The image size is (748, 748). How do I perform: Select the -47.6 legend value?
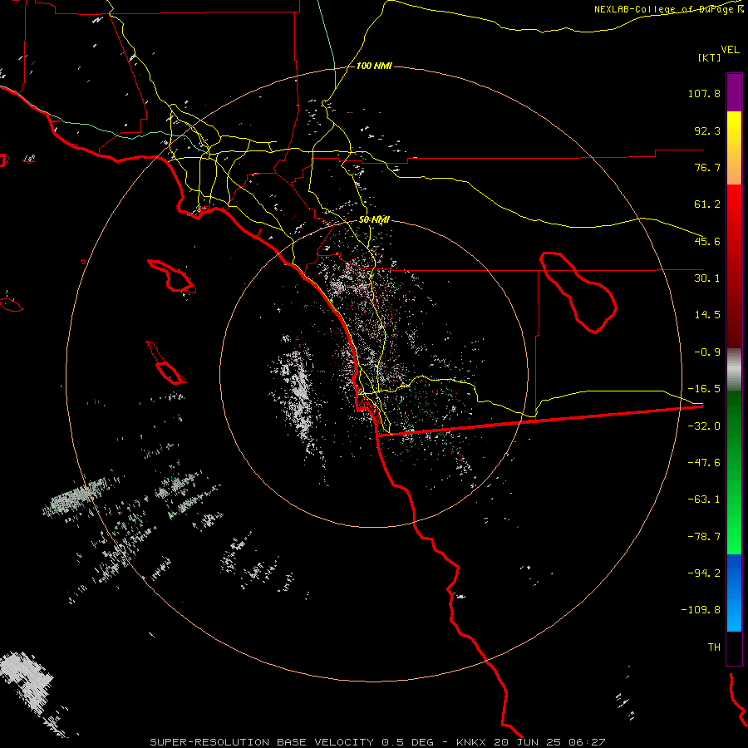(x=704, y=463)
